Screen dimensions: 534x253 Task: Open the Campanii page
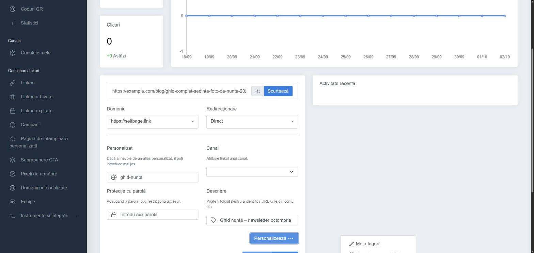(30, 125)
